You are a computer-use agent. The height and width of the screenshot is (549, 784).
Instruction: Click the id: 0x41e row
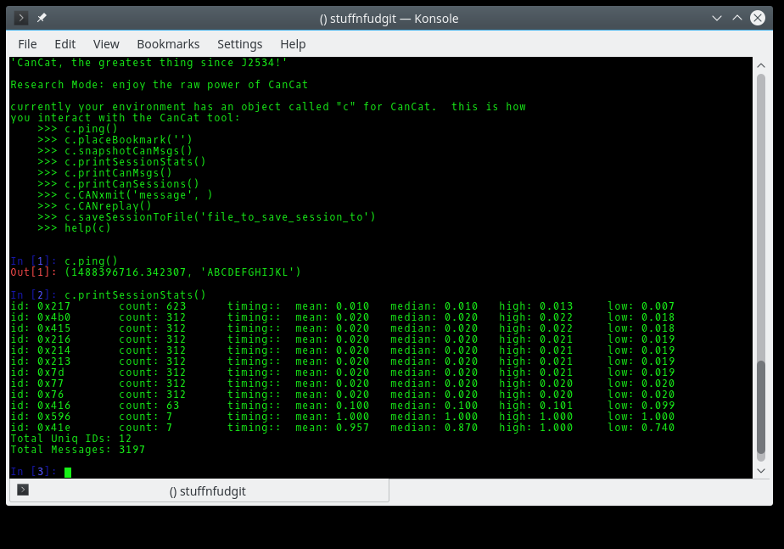tap(343, 428)
